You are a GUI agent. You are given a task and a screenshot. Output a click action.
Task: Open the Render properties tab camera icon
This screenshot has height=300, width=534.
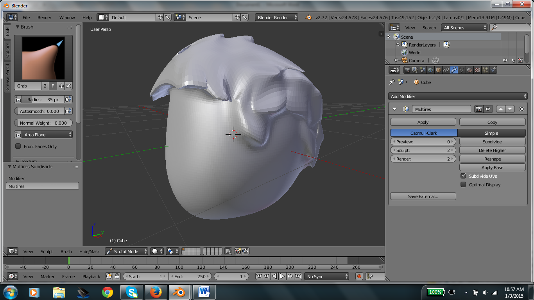coord(407,70)
